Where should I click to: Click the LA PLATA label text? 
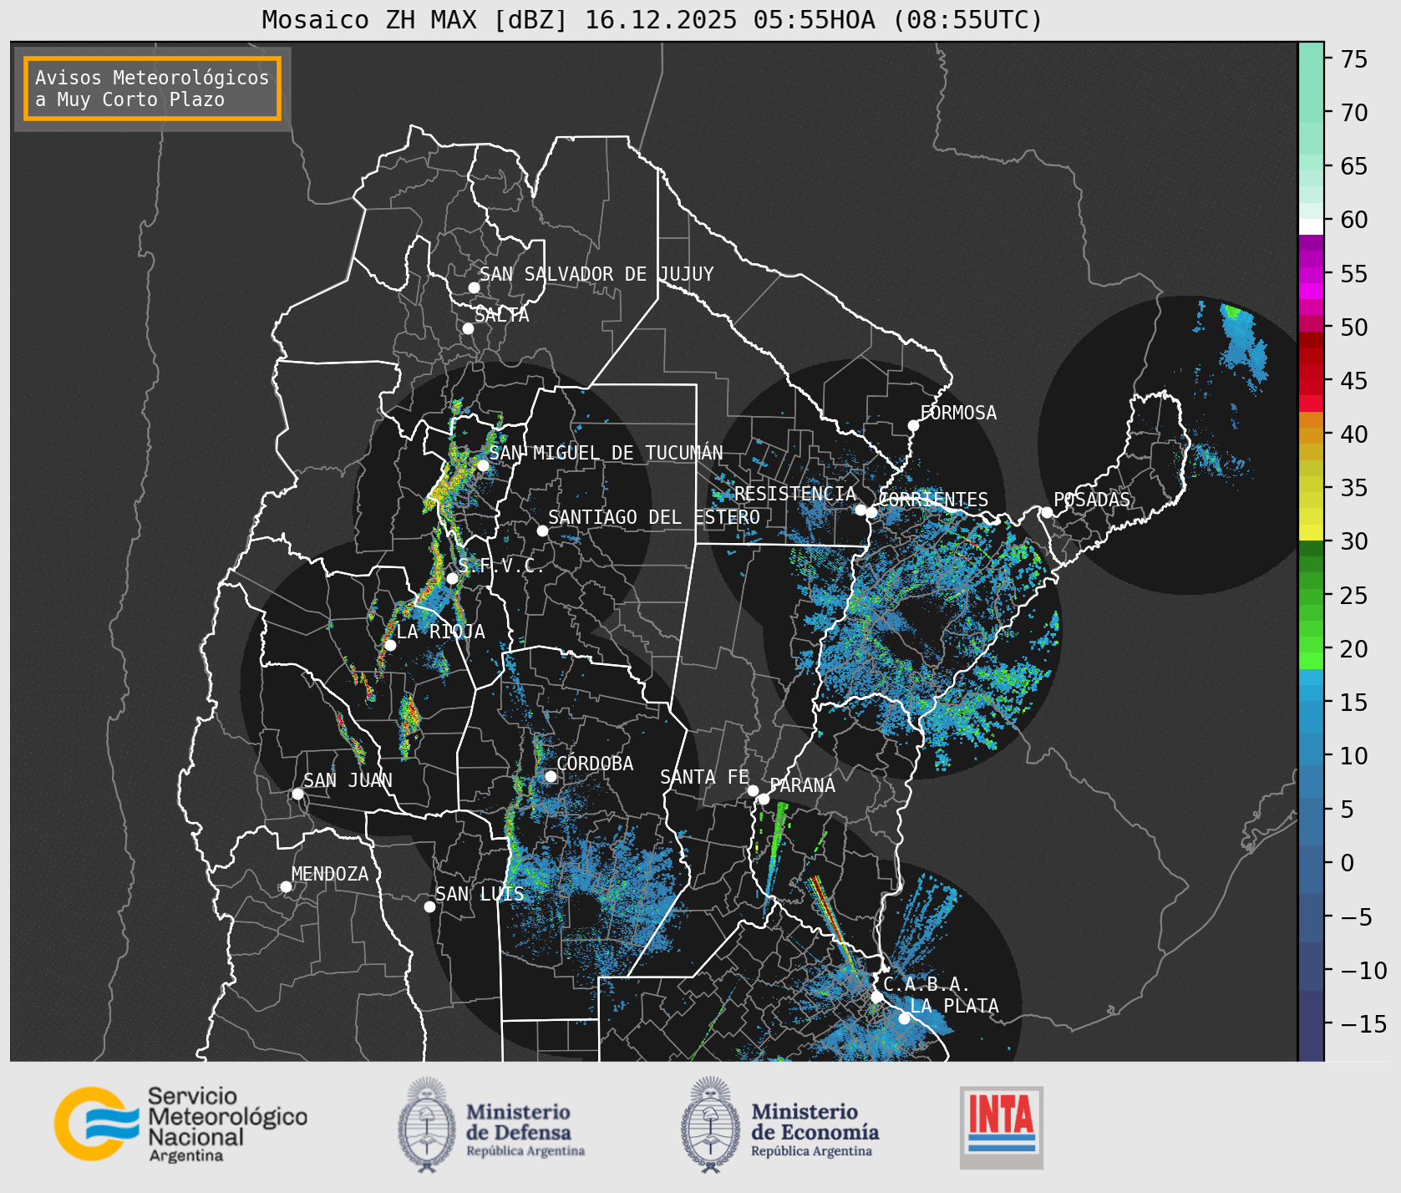(x=954, y=1006)
